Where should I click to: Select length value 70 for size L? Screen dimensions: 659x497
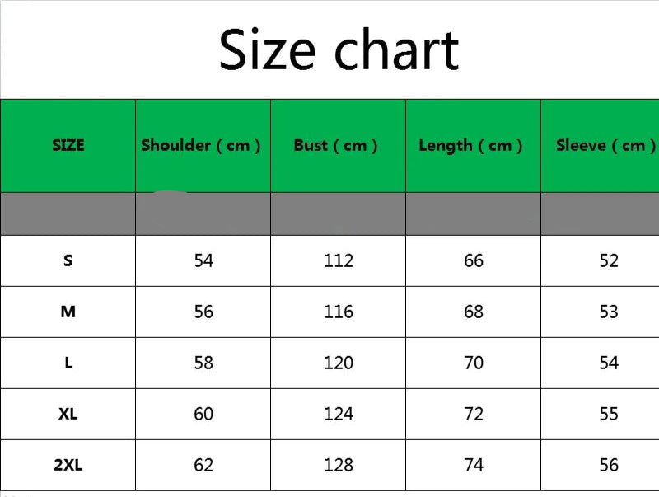474,363
